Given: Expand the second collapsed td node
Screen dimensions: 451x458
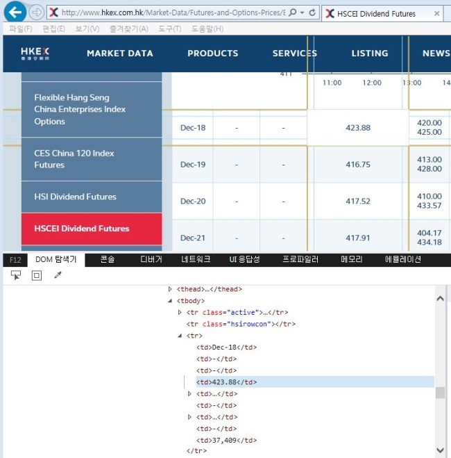Looking at the screenshot, I should tap(189, 417).
